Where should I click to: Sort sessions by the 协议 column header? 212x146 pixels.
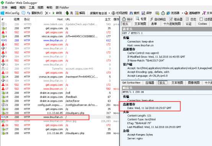pos(27,20)
